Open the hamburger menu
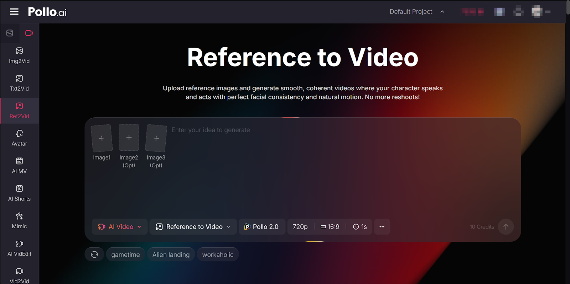 [x=14, y=12]
